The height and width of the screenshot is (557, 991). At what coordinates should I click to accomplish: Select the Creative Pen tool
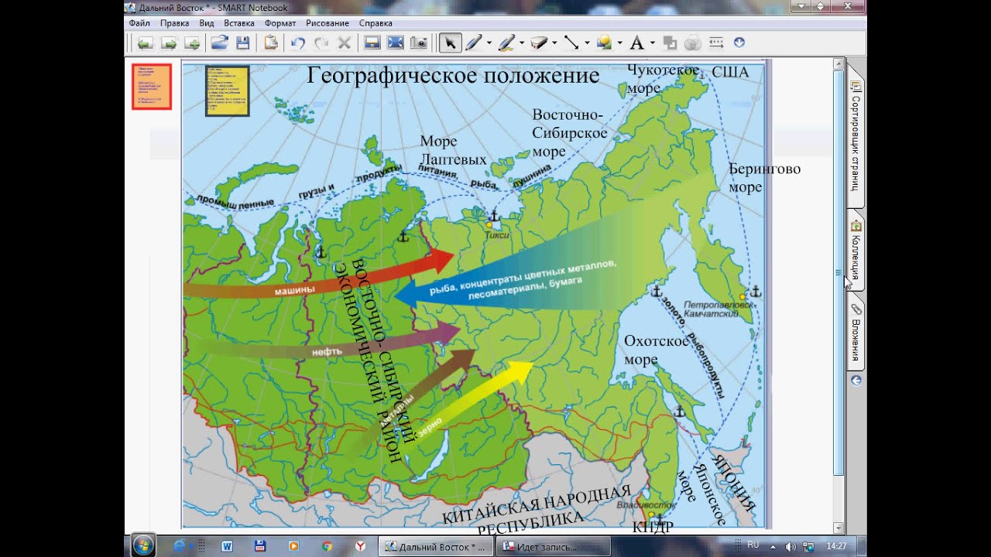coord(506,43)
